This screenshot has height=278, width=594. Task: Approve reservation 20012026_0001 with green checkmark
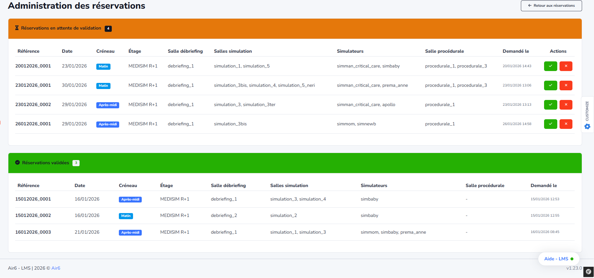tap(550, 66)
